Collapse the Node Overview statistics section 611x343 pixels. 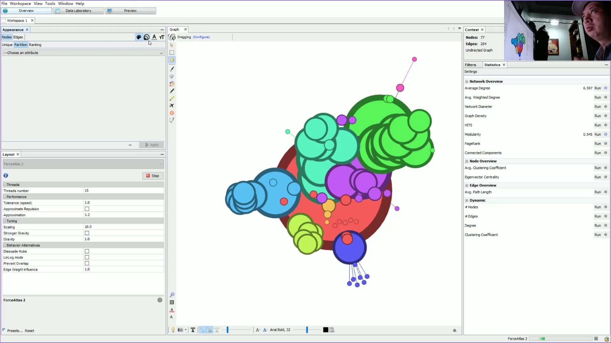point(467,161)
